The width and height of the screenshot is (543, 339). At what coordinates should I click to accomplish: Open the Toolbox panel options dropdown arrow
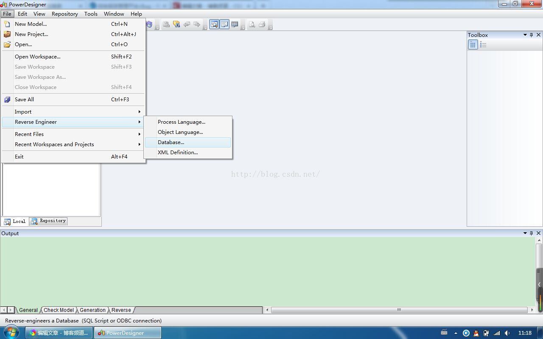coord(525,35)
